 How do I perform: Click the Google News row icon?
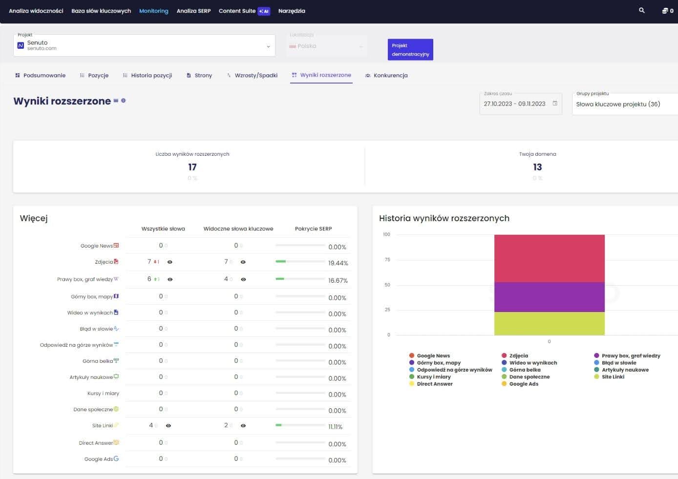(x=116, y=246)
